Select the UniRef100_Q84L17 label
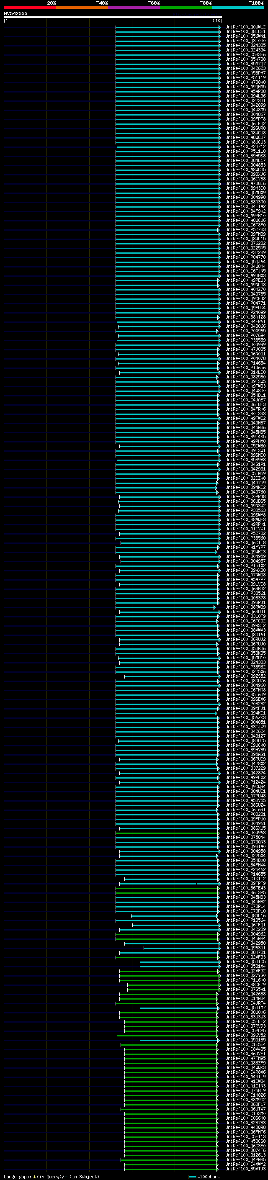The width and height of the screenshot is (268, 1180). point(245,160)
